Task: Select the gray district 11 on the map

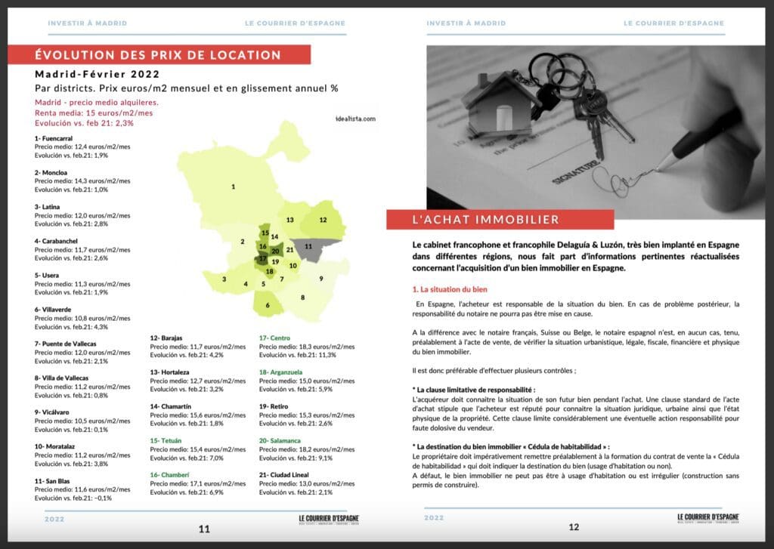Action: [308, 246]
